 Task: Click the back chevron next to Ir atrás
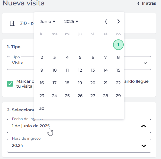tap(139, 3)
